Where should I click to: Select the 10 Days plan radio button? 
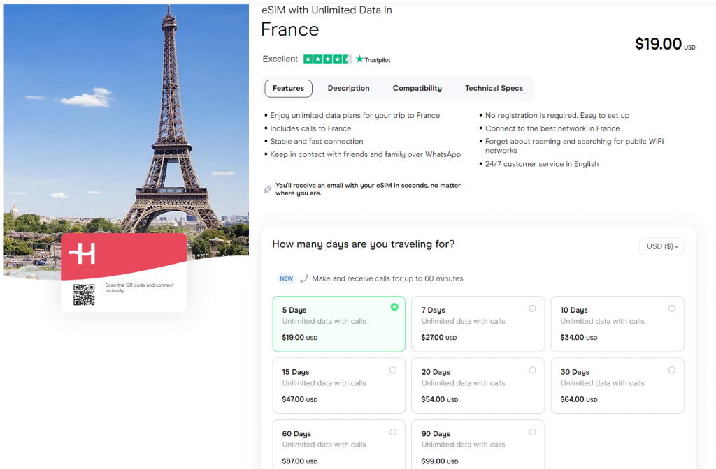(671, 308)
